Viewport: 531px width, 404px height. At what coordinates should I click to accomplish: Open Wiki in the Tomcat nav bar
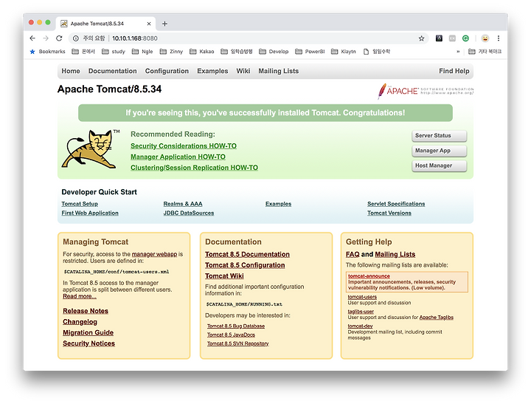point(243,71)
